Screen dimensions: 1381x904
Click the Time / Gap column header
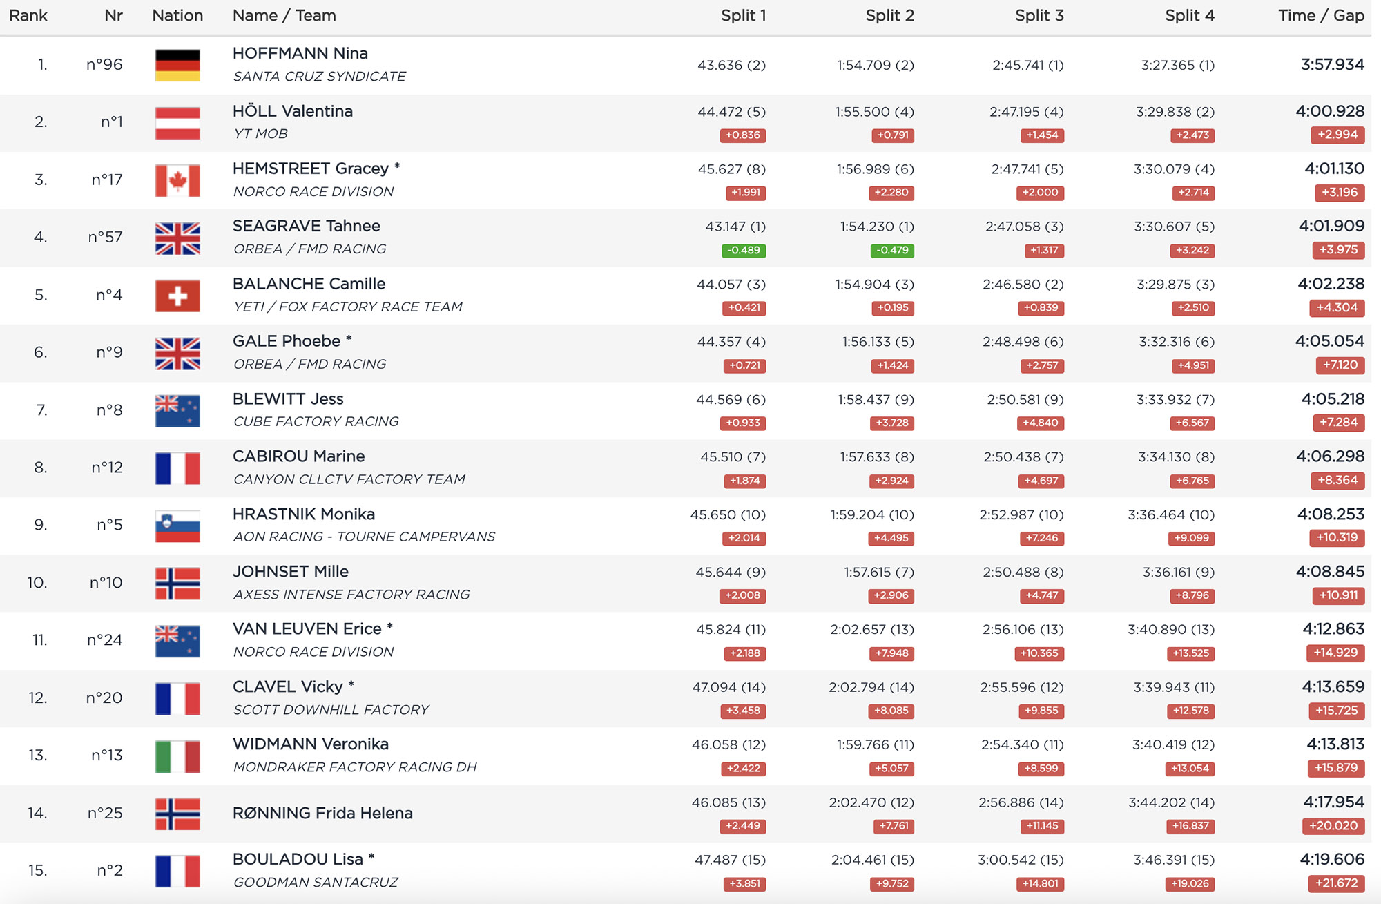click(x=1321, y=15)
